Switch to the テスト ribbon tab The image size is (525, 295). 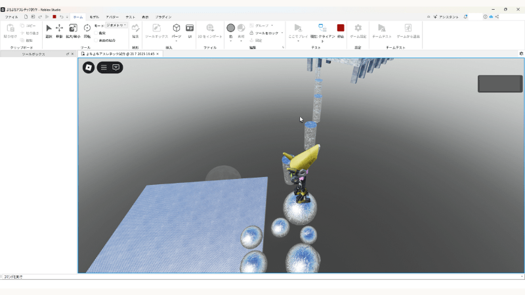(x=130, y=17)
